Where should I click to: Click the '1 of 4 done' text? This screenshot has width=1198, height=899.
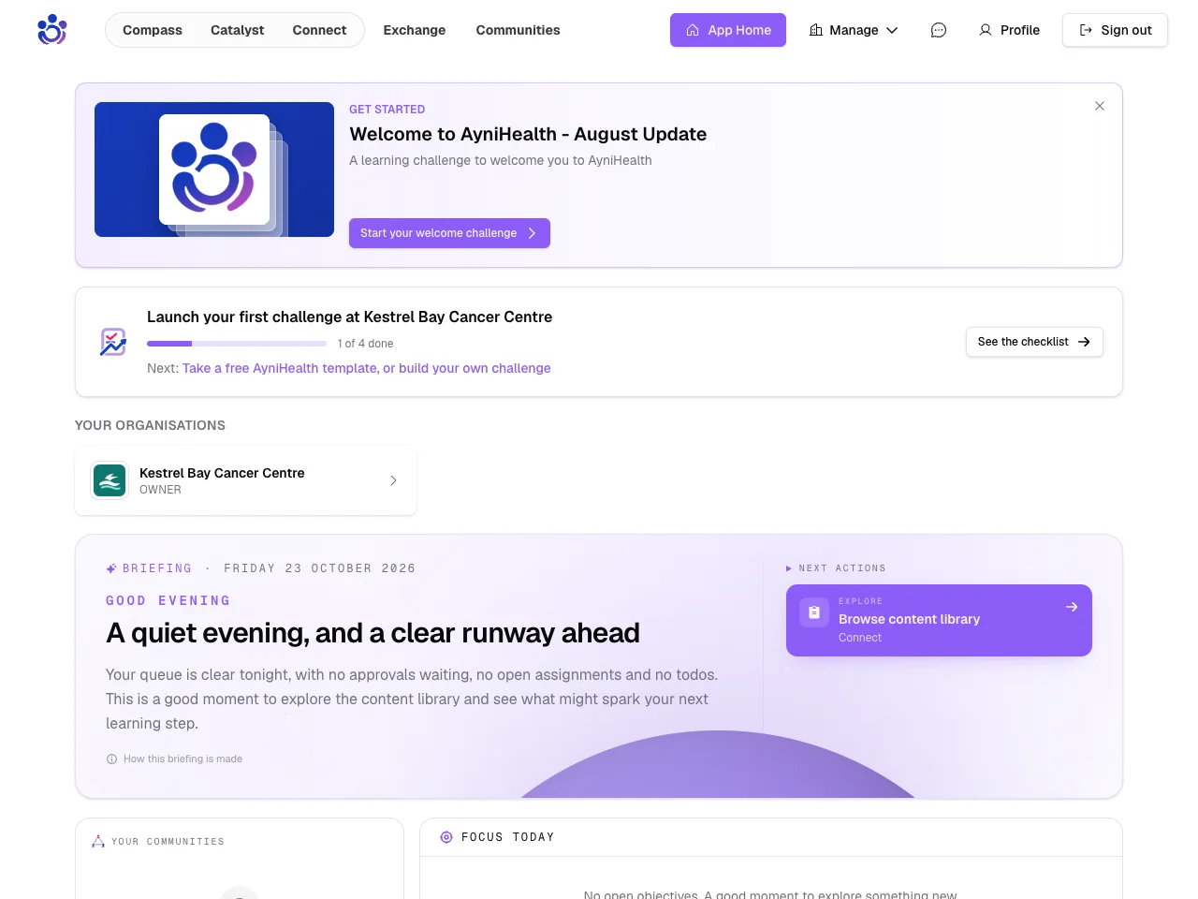[365, 344]
